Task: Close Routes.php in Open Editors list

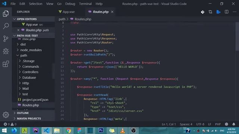Action: click(x=18, y=30)
